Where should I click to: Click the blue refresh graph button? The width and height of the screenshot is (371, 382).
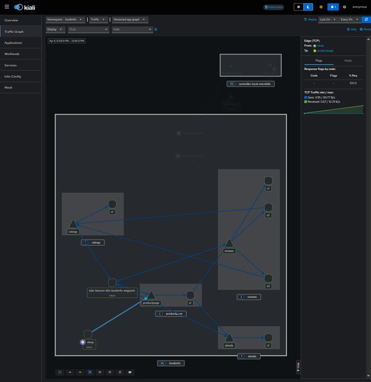[366, 19]
